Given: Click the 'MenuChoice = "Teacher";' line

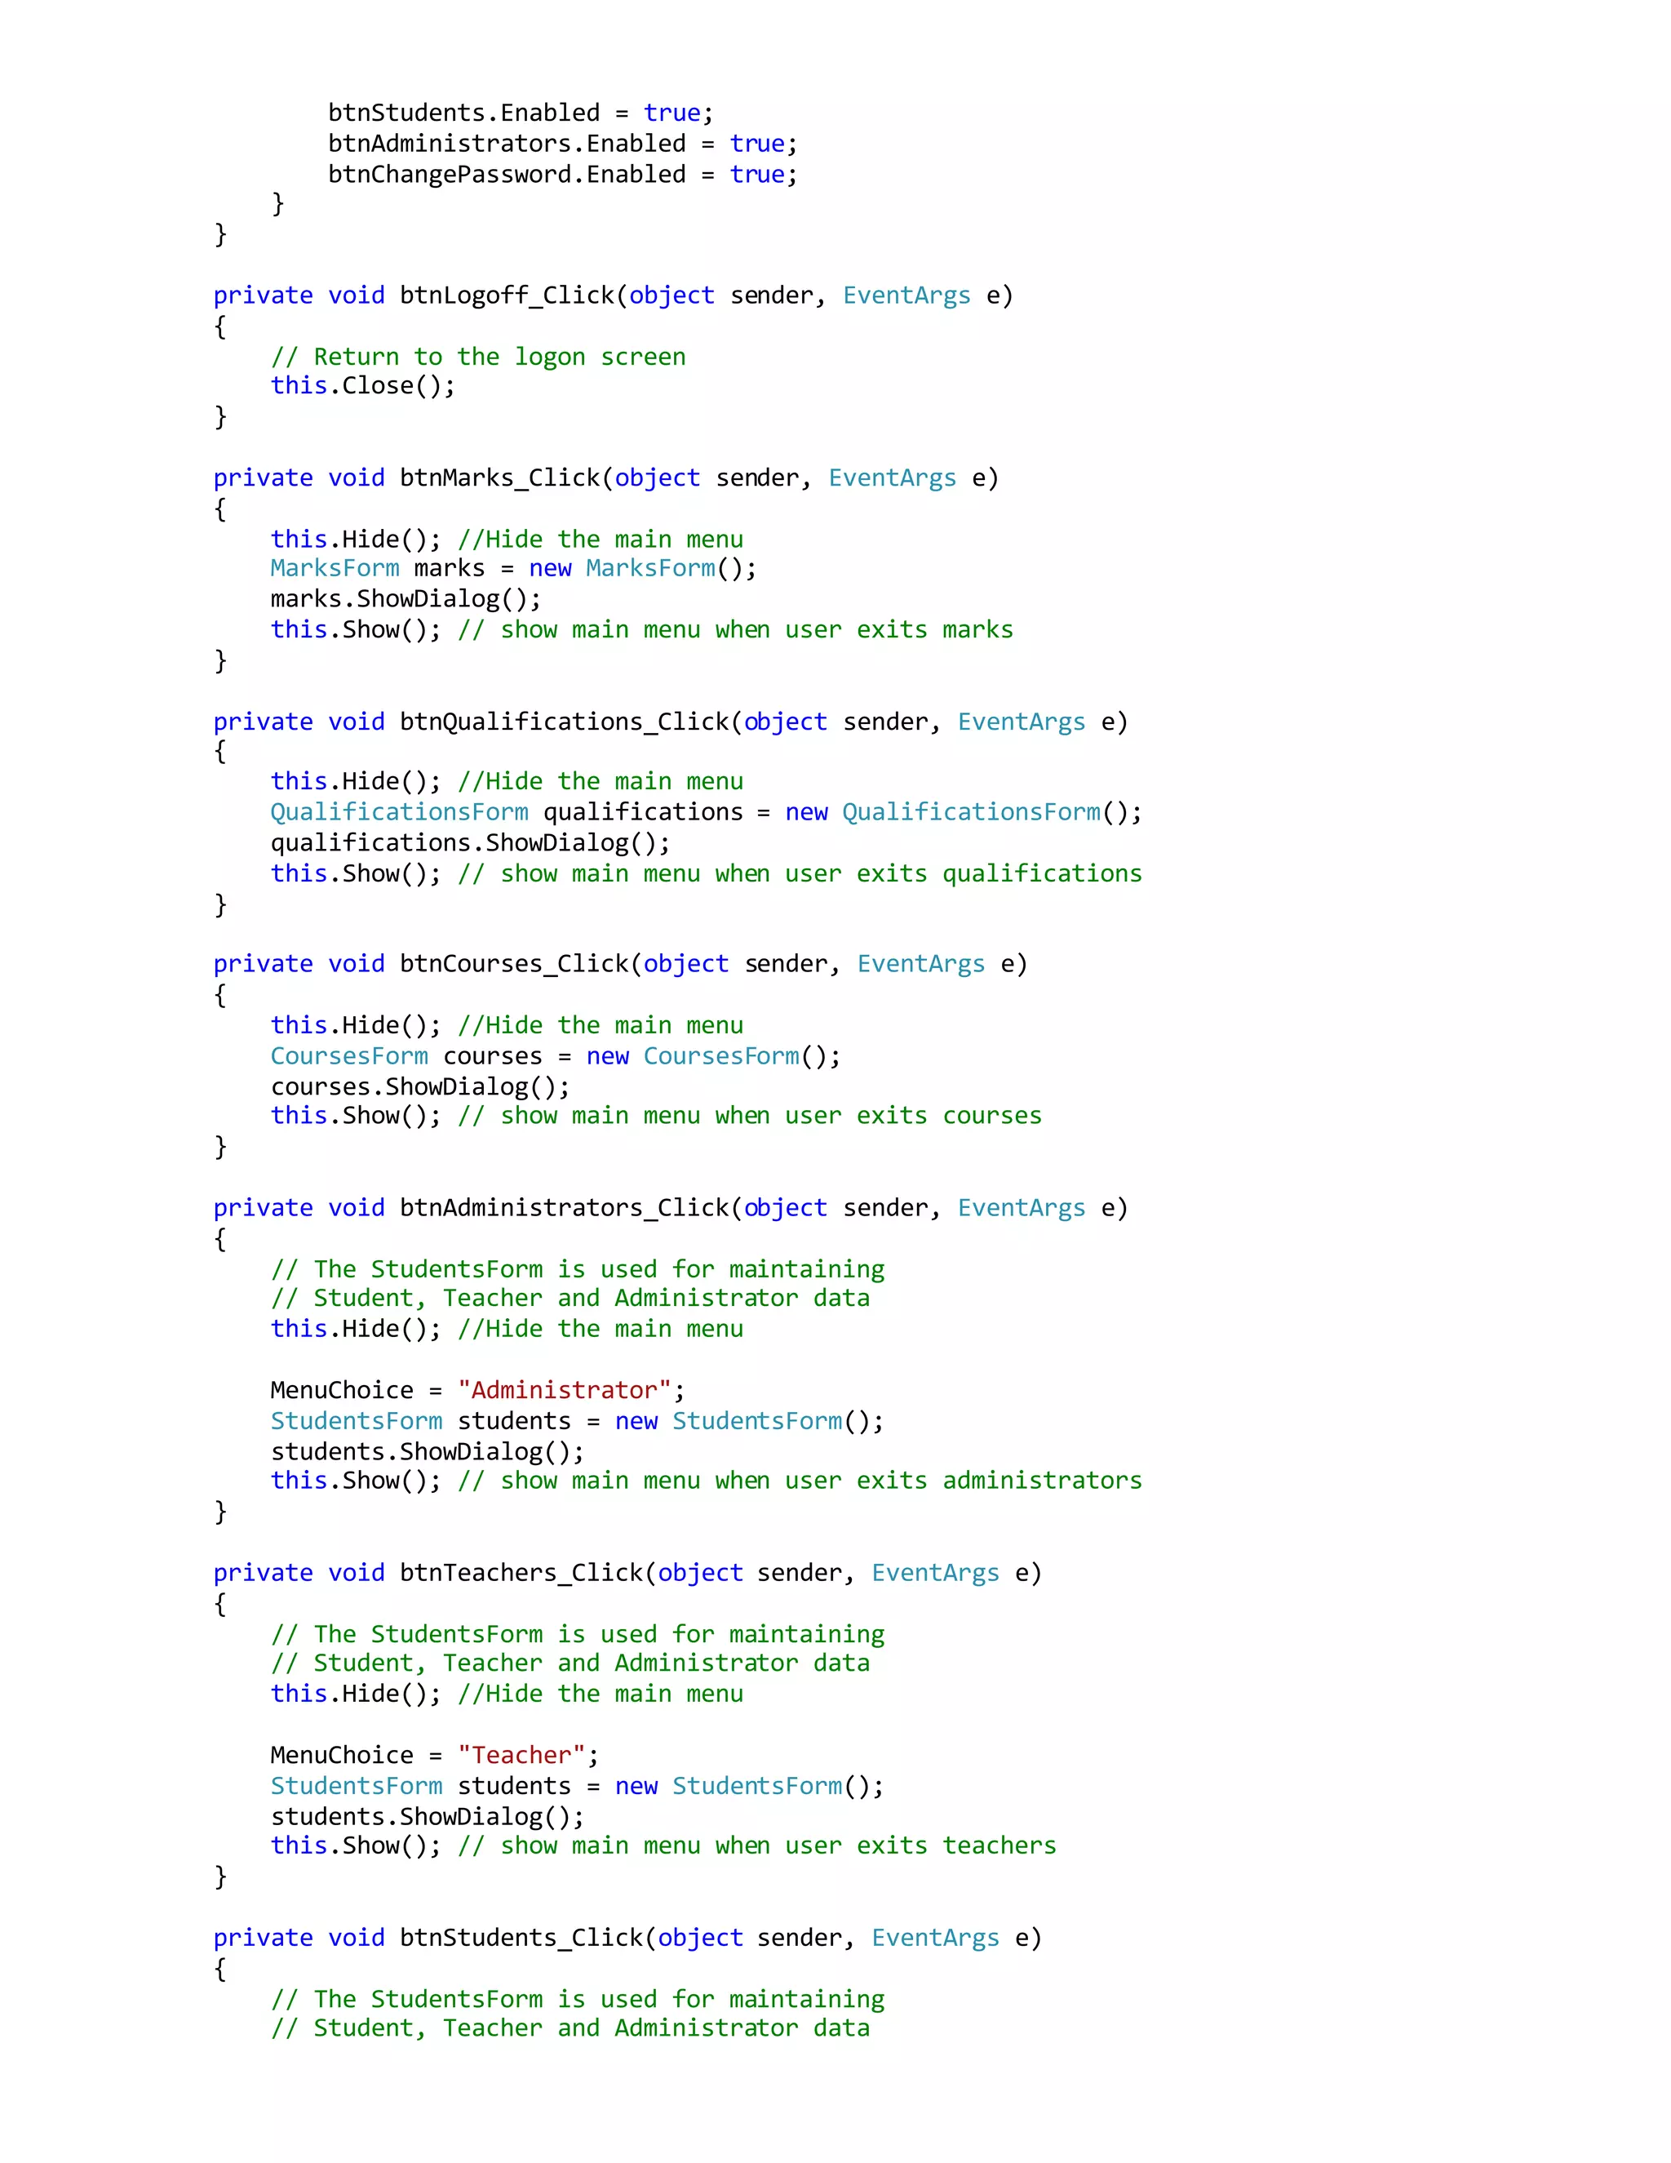Looking at the screenshot, I should click(435, 1755).
